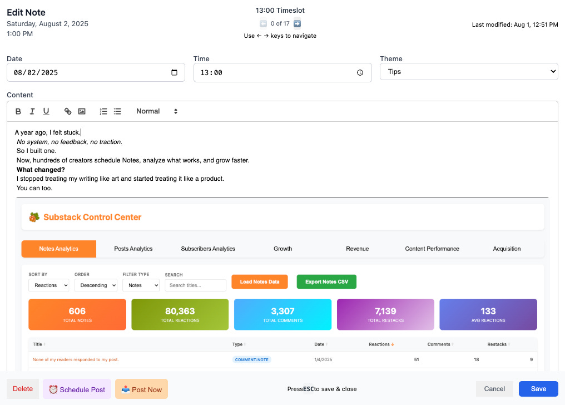
Task: Open the Theme dropdown showing Tips
Action: (469, 72)
